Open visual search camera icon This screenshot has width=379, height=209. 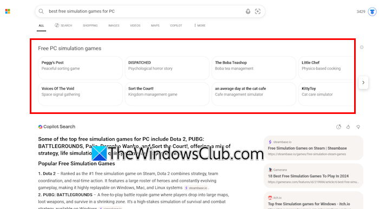point(258,11)
